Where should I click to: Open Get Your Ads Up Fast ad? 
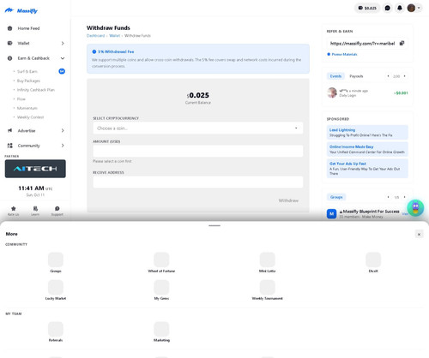(x=367, y=168)
